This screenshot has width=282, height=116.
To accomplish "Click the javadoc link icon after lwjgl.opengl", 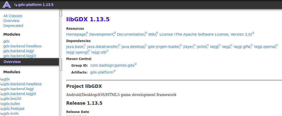I will tap(89, 51).
